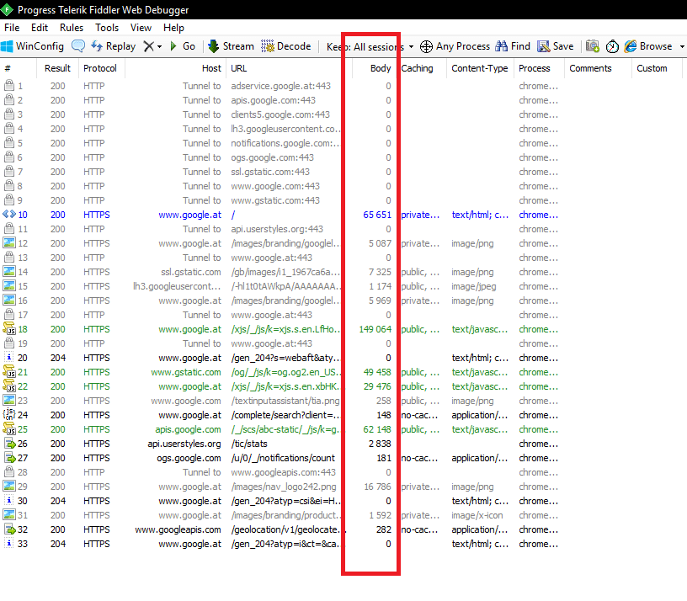Sort sessions by Host column header
This screenshot has height=601, width=687.
click(x=211, y=68)
